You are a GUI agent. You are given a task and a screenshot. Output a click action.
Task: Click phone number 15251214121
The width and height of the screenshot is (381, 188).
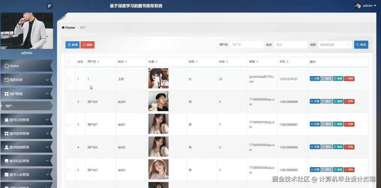click(288, 79)
